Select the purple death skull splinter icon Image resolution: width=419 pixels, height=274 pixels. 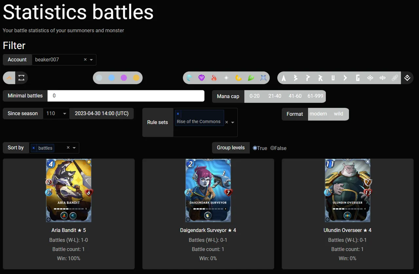click(x=202, y=78)
